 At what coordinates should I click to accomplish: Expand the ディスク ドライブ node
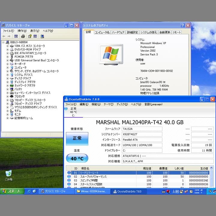[x=7, y=78]
